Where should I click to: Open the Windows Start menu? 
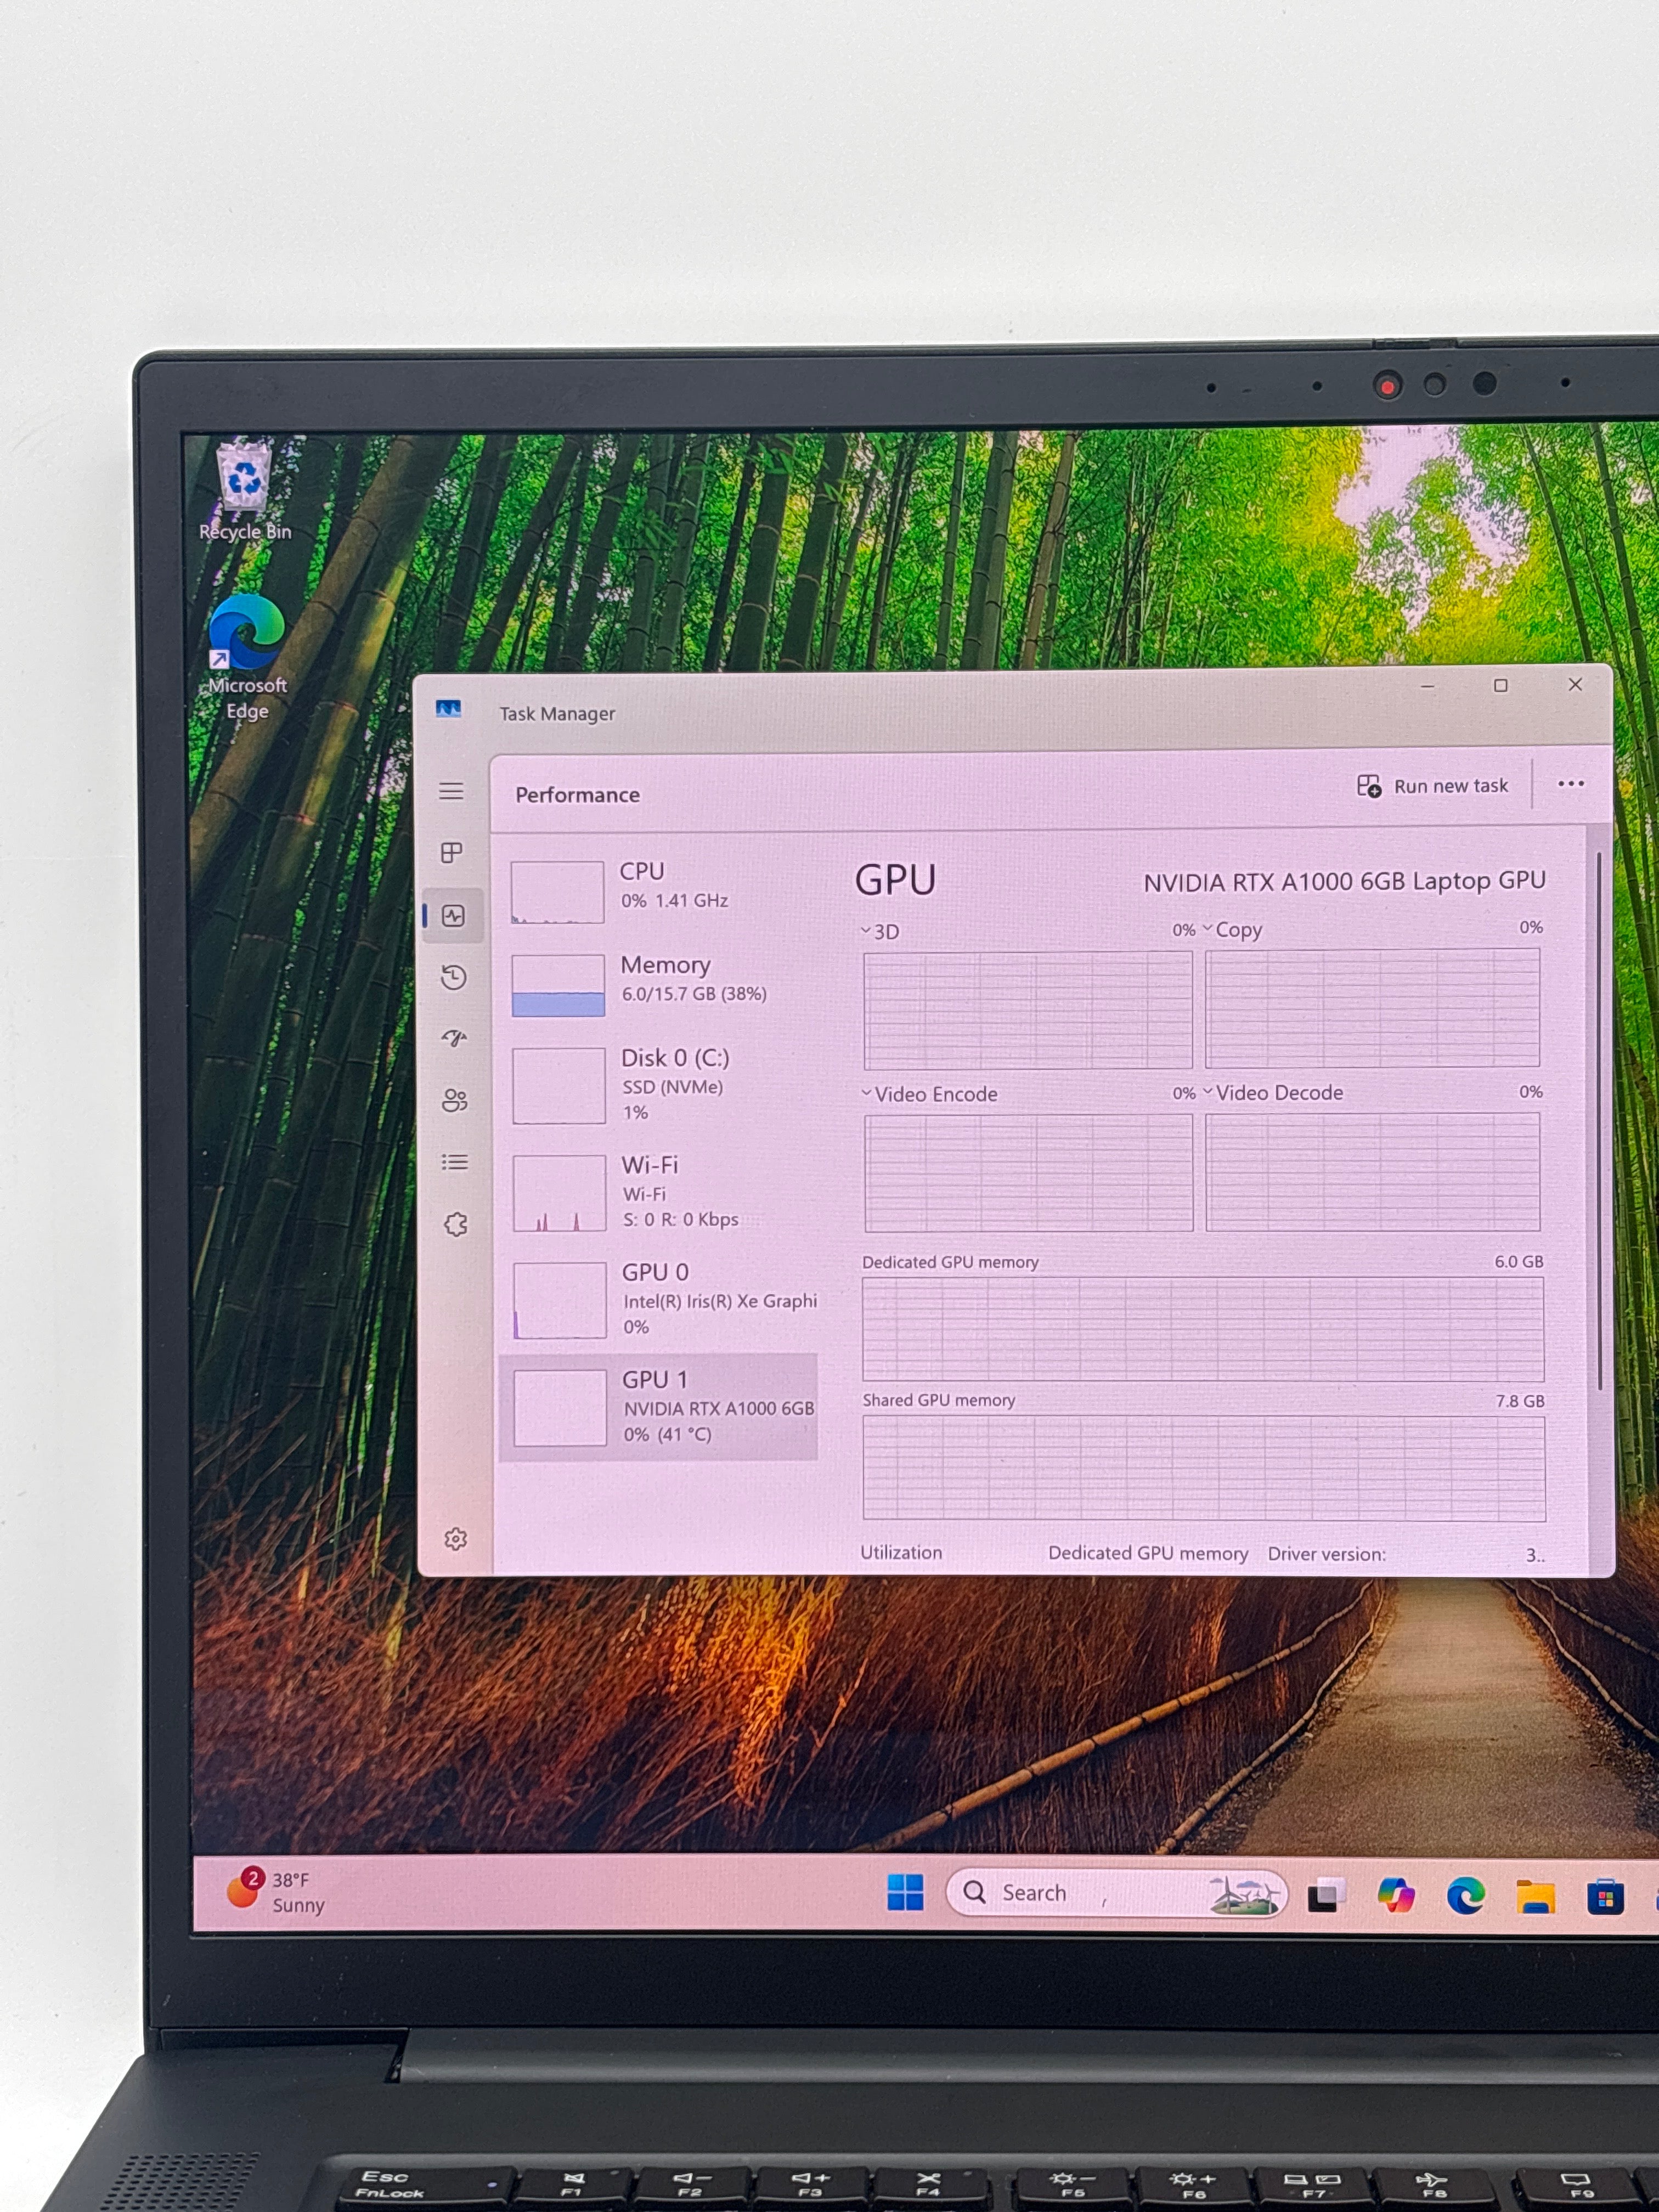tap(906, 1892)
